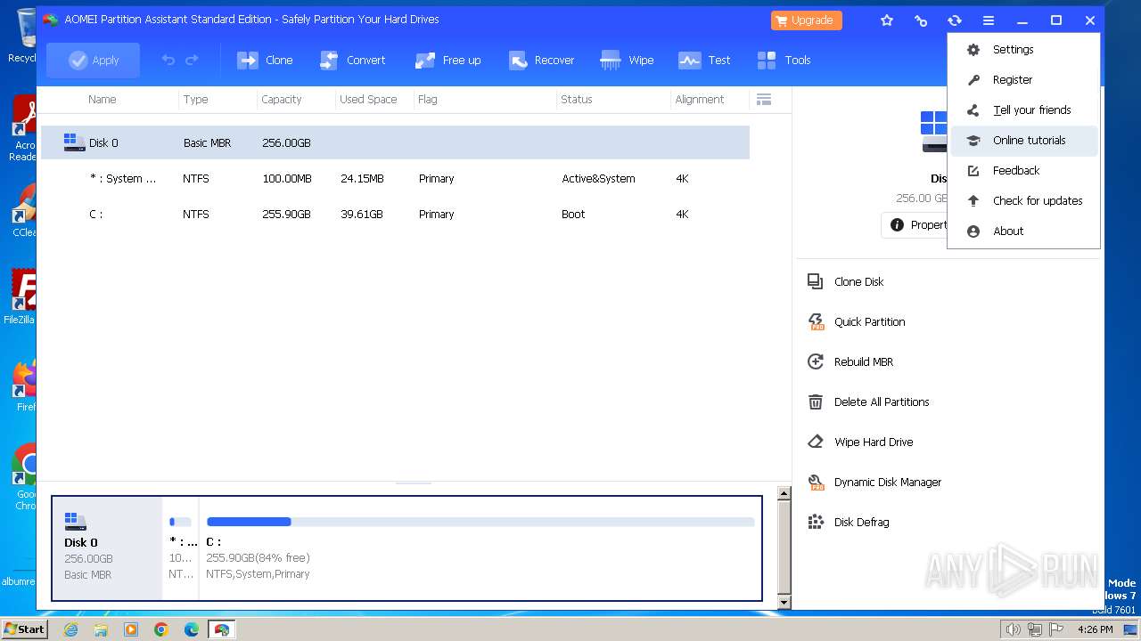
Task: Open the Recover toolbar option
Action: click(x=541, y=61)
